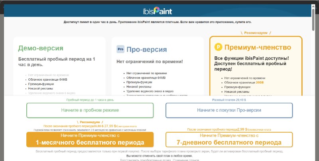Click Рекомендуем label above 1-month button
The image size is (319, 161).
click(x=90, y=122)
